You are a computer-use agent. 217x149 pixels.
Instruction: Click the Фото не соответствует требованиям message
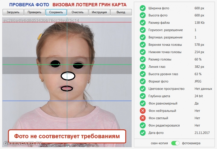67,136
